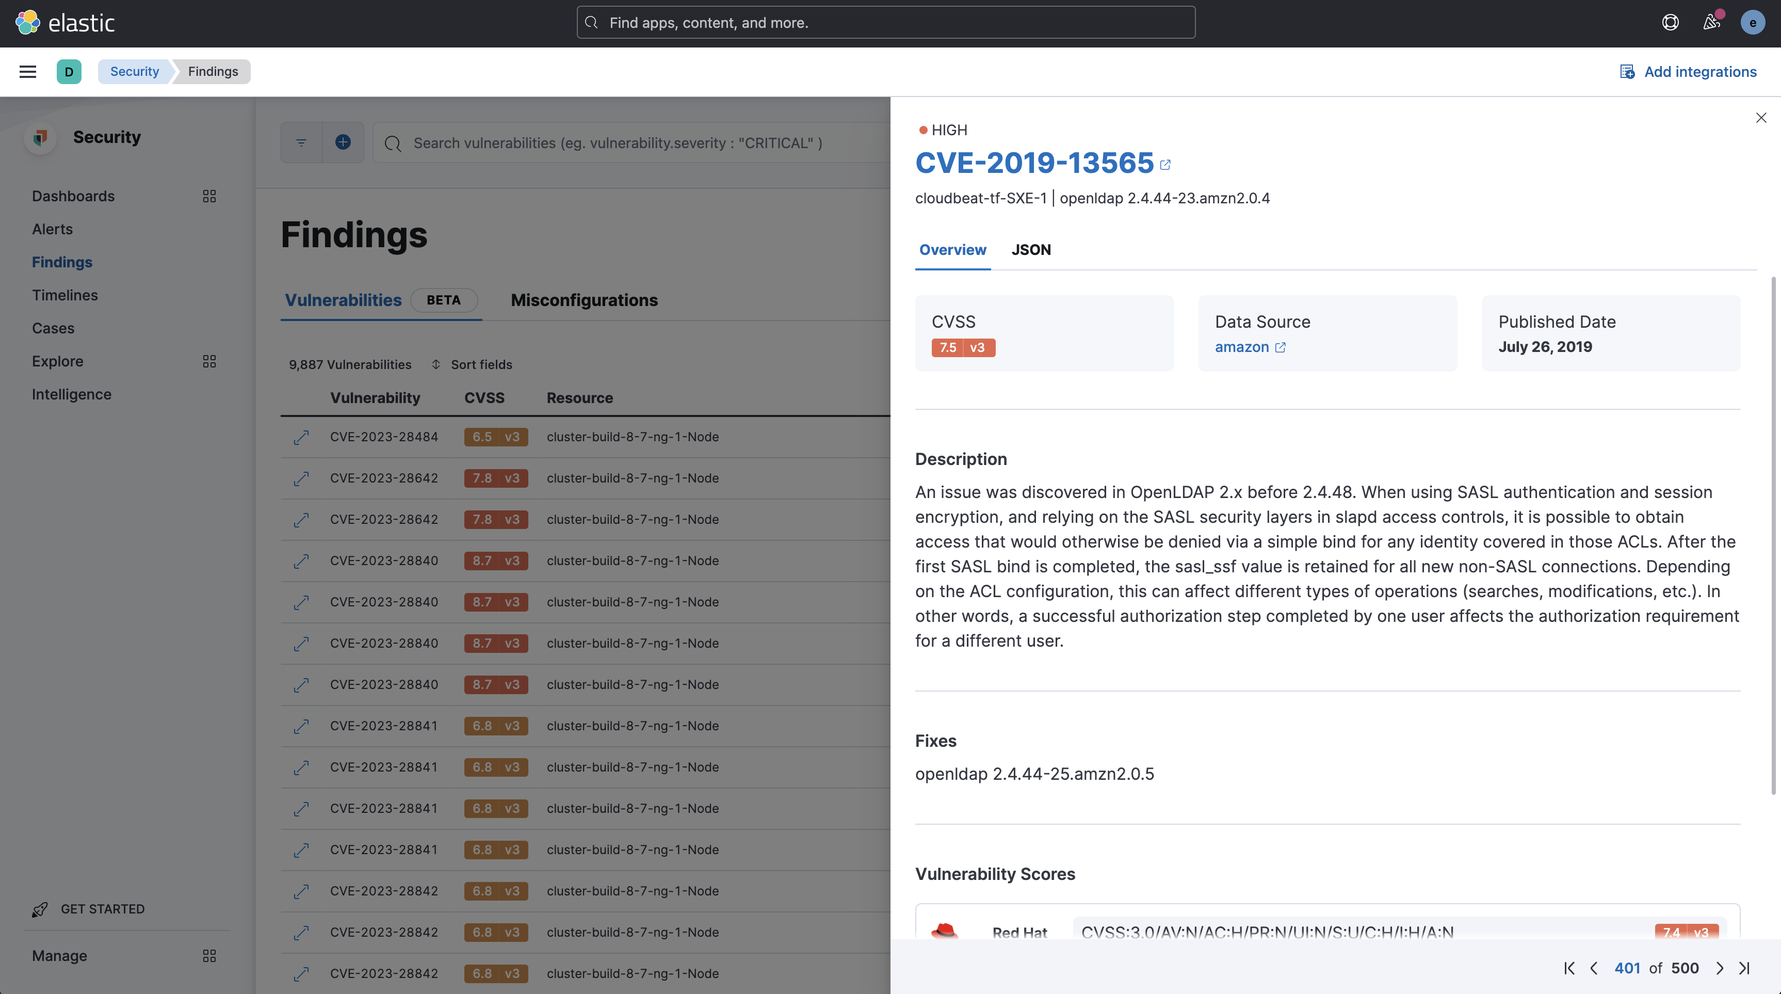Switch to the JSON tab
This screenshot has height=994, width=1781.
pyautogui.click(x=1030, y=250)
